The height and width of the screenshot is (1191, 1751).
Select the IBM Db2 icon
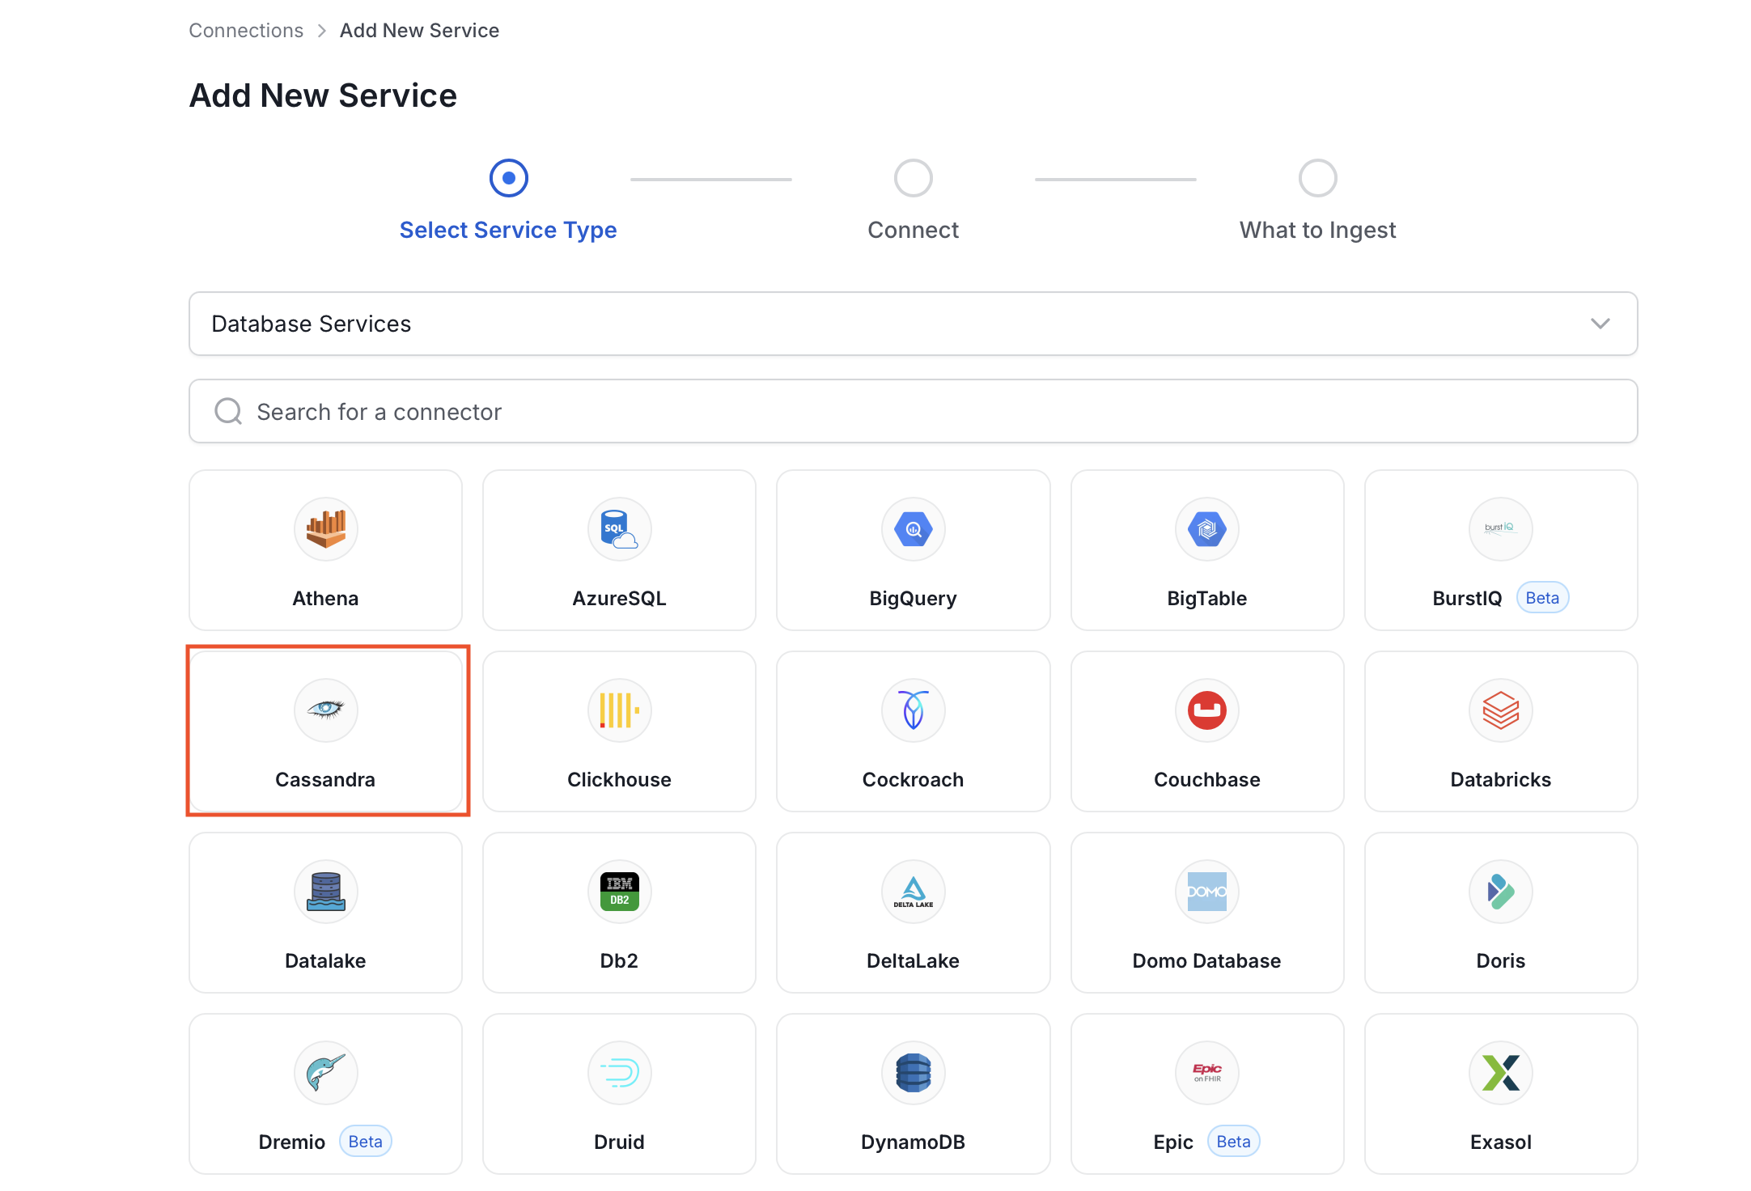[620, 892]
